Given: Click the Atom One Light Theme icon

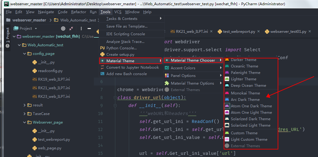Looking at the screenshot, I should [227, 113].
